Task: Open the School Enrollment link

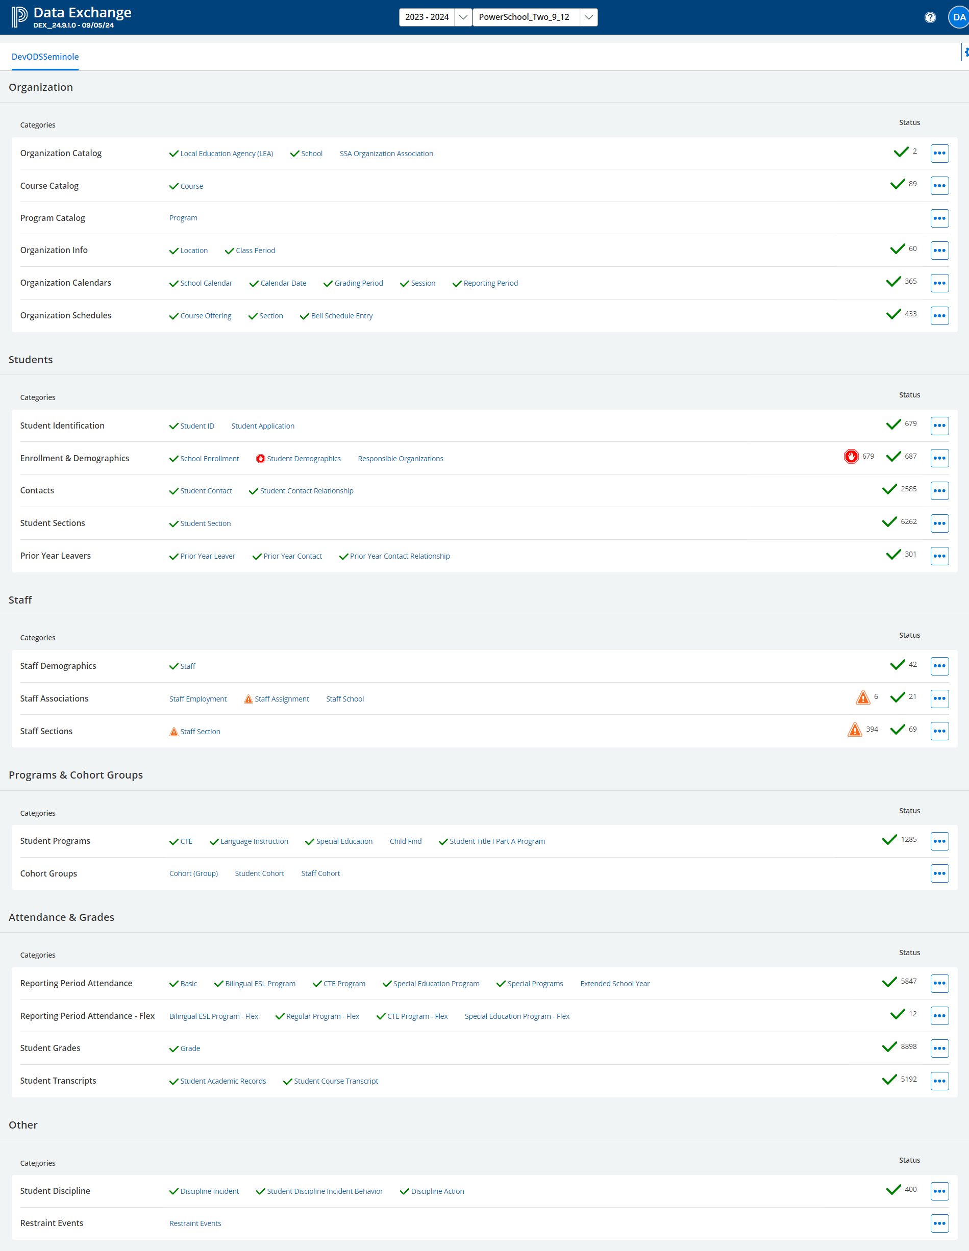Action: click(x=209, y=458)
